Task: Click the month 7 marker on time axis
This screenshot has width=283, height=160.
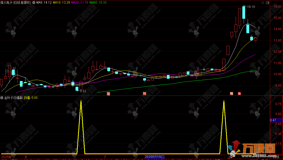Action: [x=106, y=157]
